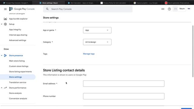The image size is (194, 109).
Task: Click the Manage tags link
Action: (x=89, y=54)
